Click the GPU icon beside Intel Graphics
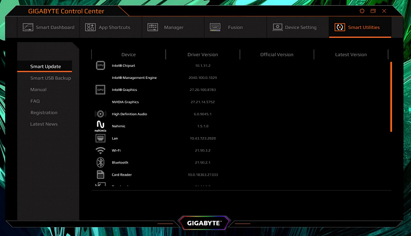The image size is (411, 236). click(101, 90)
